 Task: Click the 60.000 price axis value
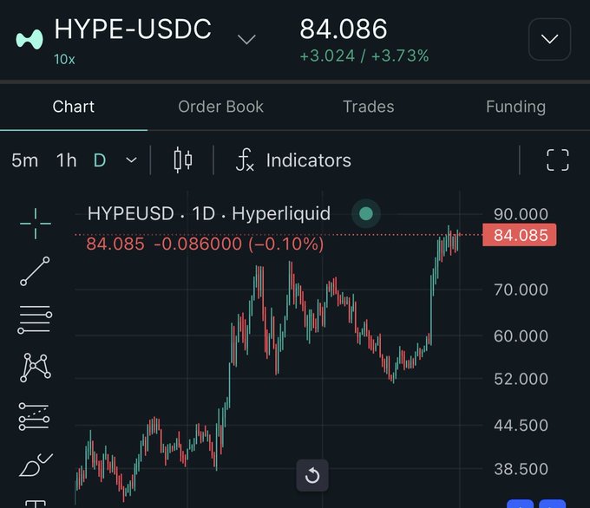click(521, 336)
